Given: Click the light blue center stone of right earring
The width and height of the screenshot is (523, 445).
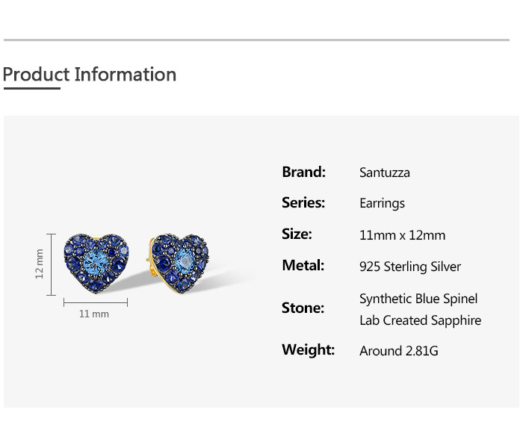Looking at the screenshot, I should (x=183, y=261).
